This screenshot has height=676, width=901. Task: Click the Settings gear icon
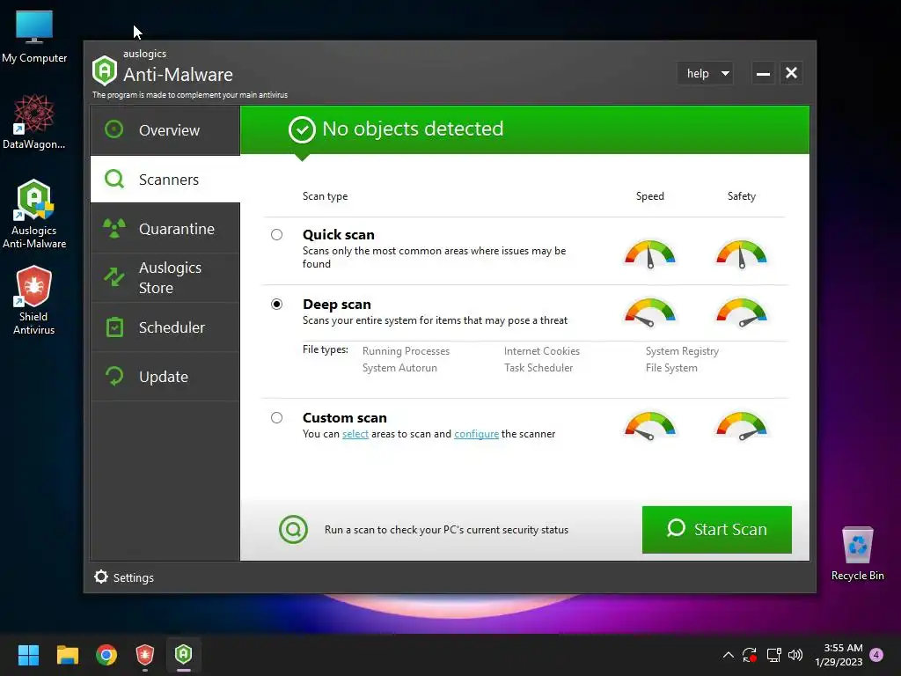[101, 577]
